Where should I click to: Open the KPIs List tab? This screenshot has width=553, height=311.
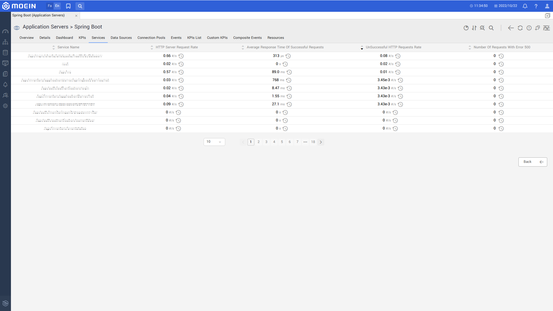tap(194, 38)
